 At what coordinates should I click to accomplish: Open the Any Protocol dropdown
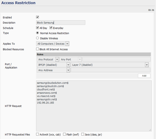tap(48, 59)
